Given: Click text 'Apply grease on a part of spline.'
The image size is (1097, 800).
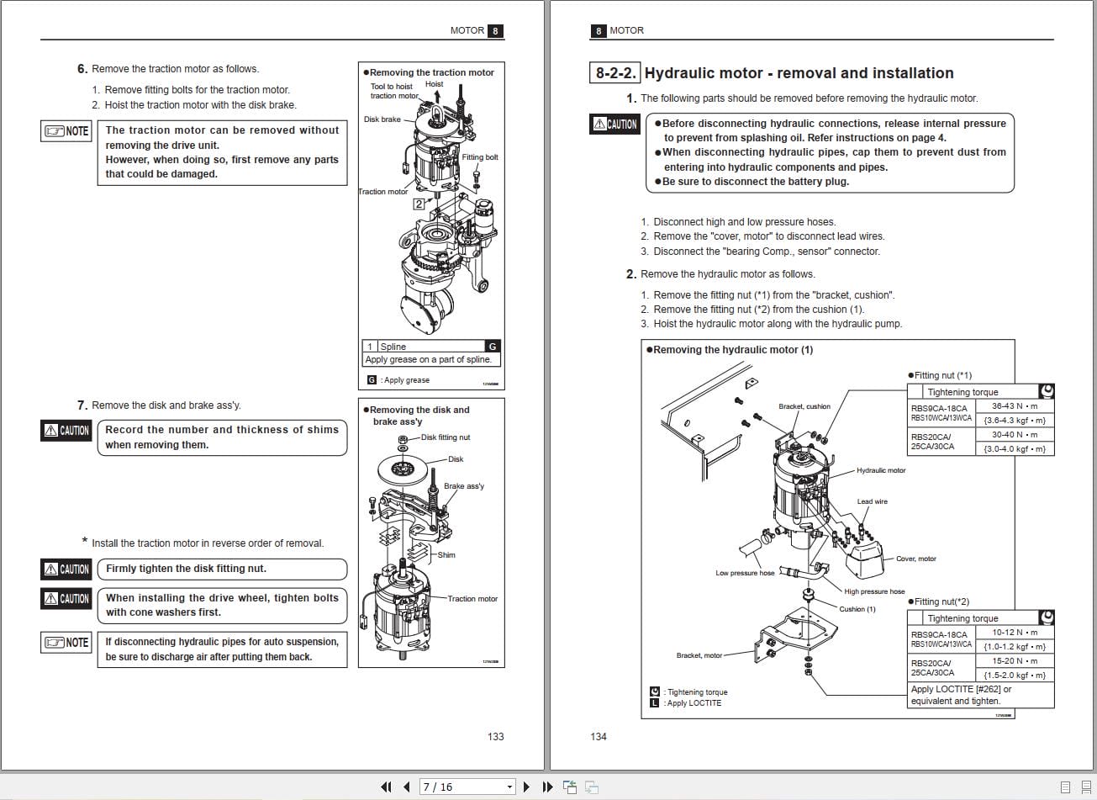Looking at the screenshot, I should click(x=429, y=359).
